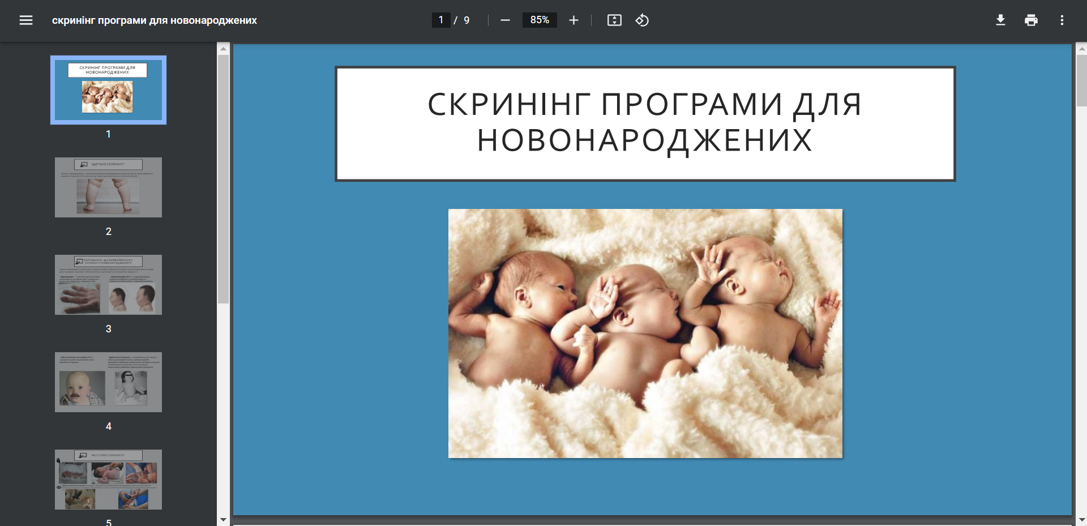Click the thumbnail panel scrollbar thumb

pos(223,179)
